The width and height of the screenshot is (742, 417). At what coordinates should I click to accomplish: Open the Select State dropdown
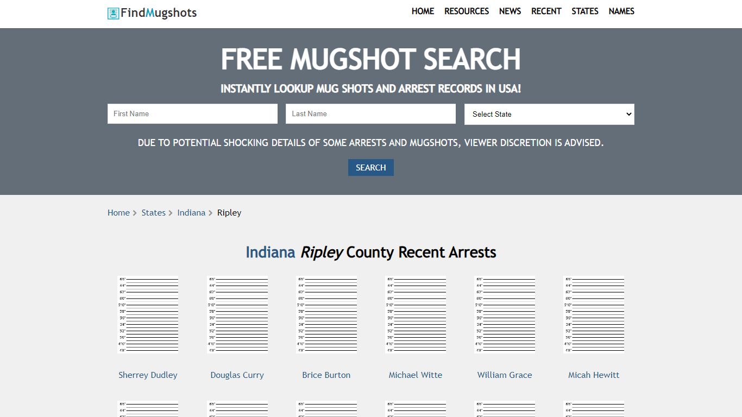click(549, 114)
